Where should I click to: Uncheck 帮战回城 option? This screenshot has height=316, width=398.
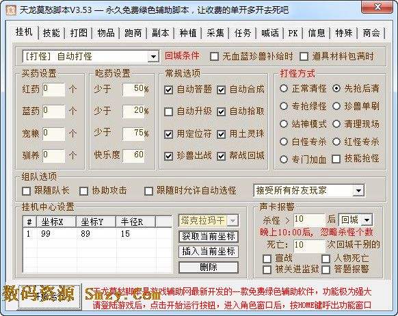tap(221, 156)
